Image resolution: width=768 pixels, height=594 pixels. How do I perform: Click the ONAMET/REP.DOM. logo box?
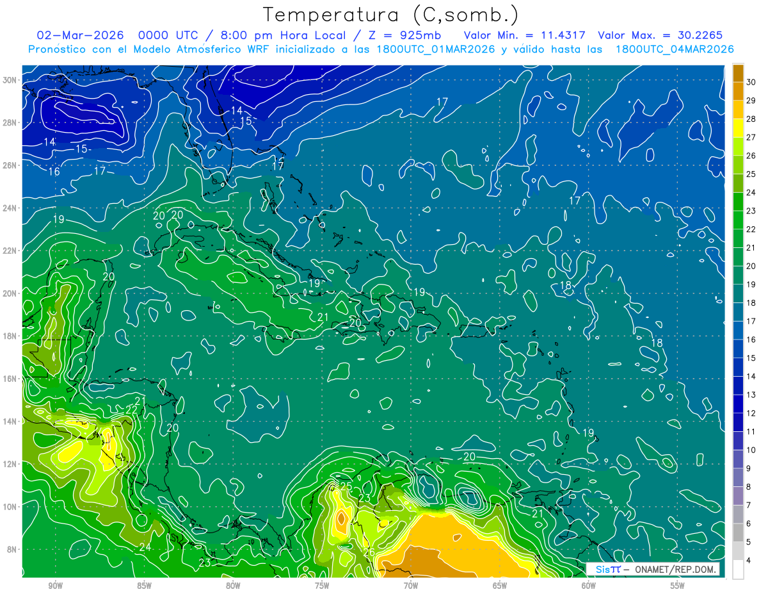coord(652,569)
